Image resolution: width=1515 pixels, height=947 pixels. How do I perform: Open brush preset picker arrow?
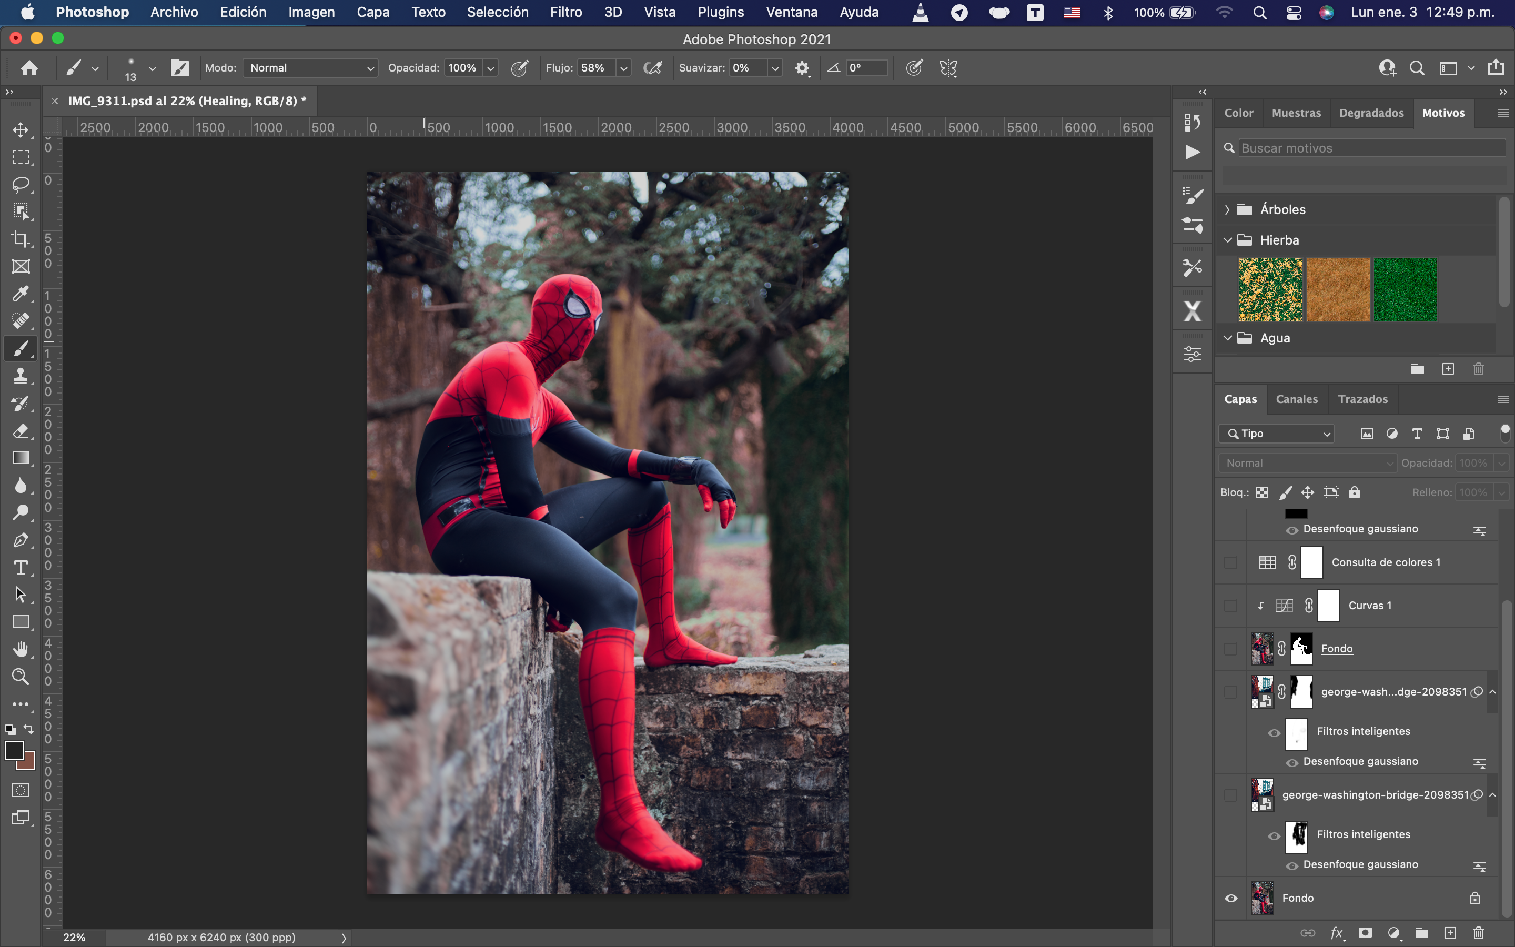(152, 68)
